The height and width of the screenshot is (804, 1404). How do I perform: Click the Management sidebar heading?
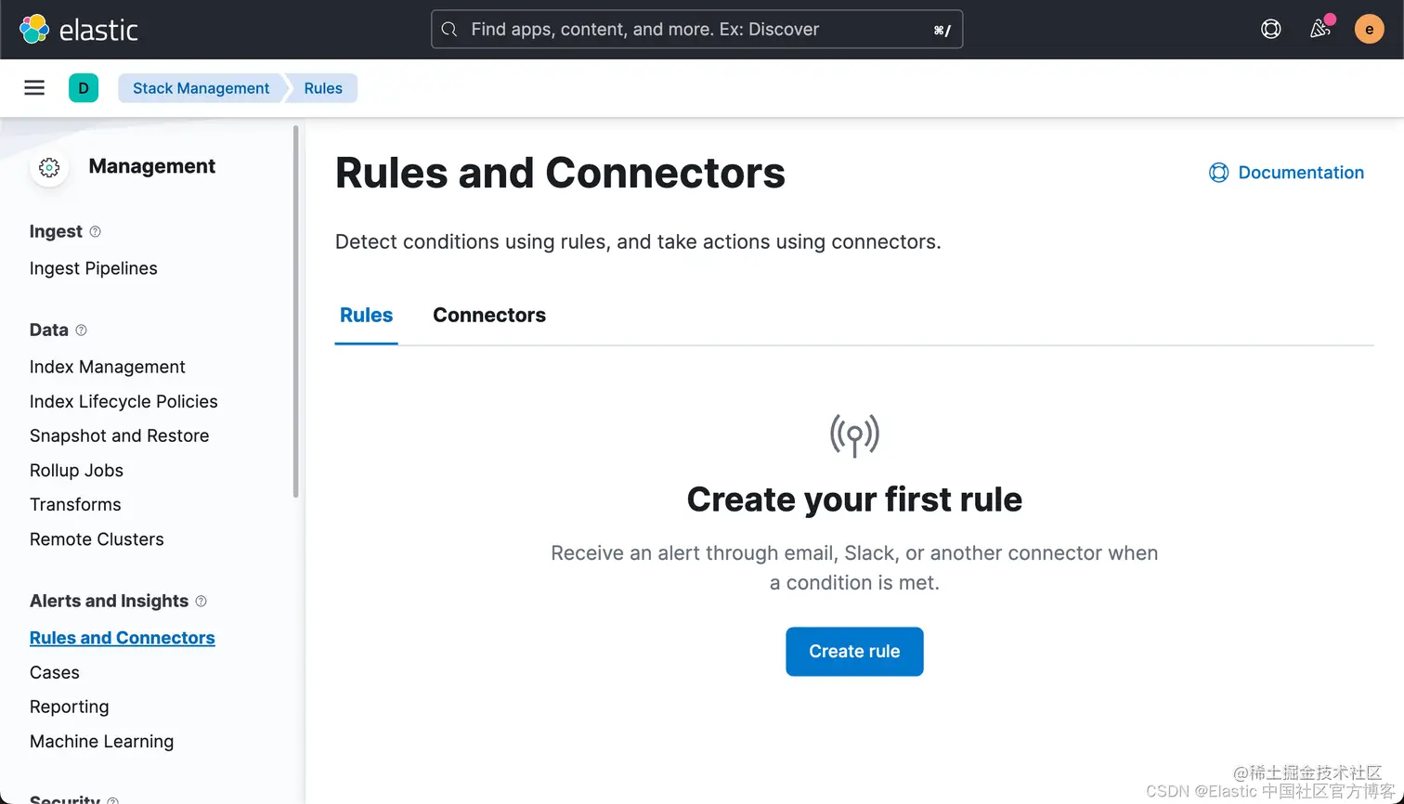(x=152, y=166)
